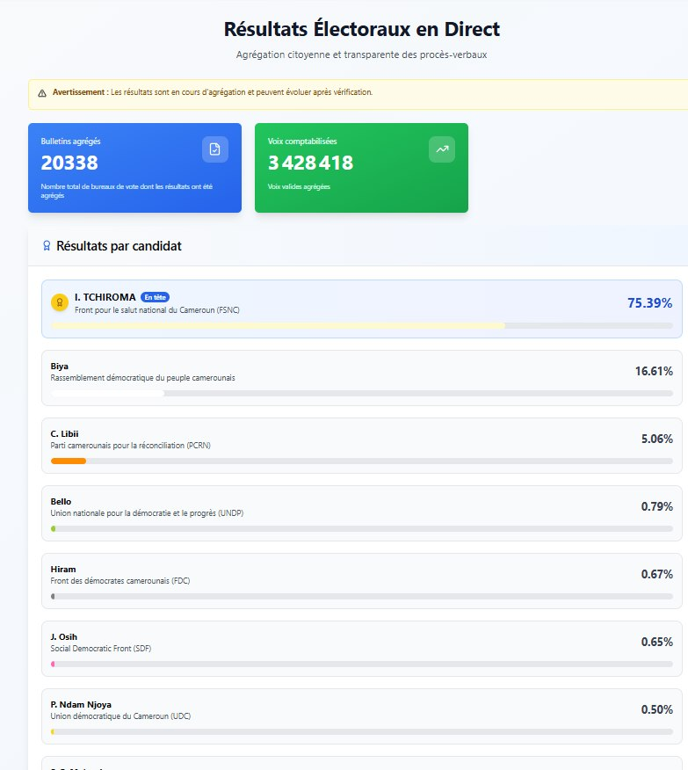Click C. Libii's orange progress bar
Image resolution: width=688 pixels, height=770 pixels.
pos(362,461)
